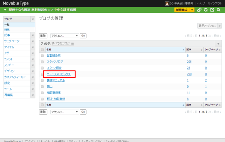The height and width of the screenshot is (142, 225).
Task: Tick the スタッフブログ row checkbox
Action: (42, 62)
